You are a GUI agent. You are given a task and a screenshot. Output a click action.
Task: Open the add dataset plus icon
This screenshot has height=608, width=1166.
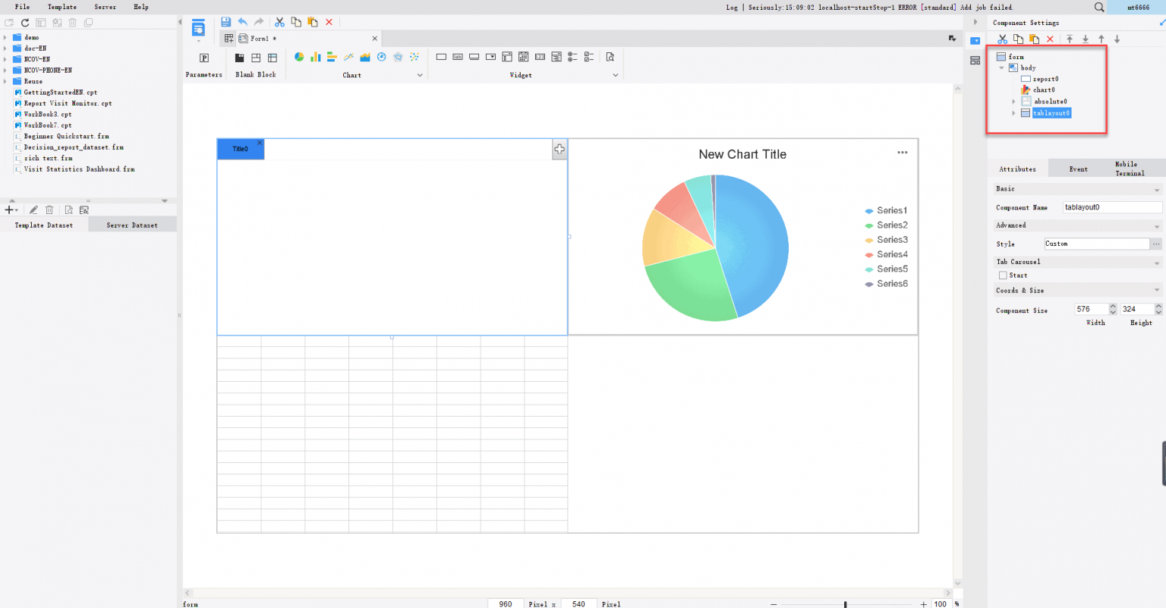[8, 209]
